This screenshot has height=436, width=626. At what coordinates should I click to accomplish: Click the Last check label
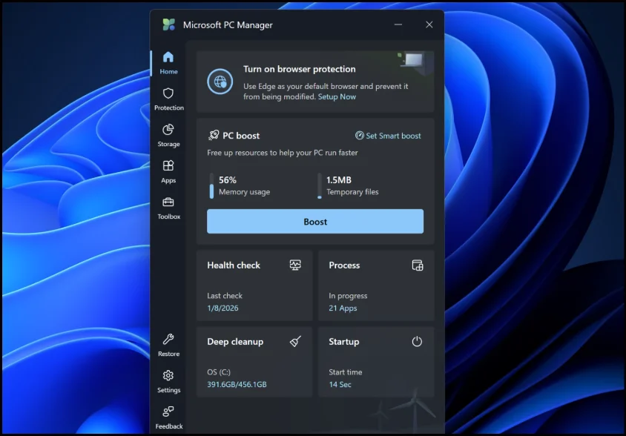pos(225,296)
